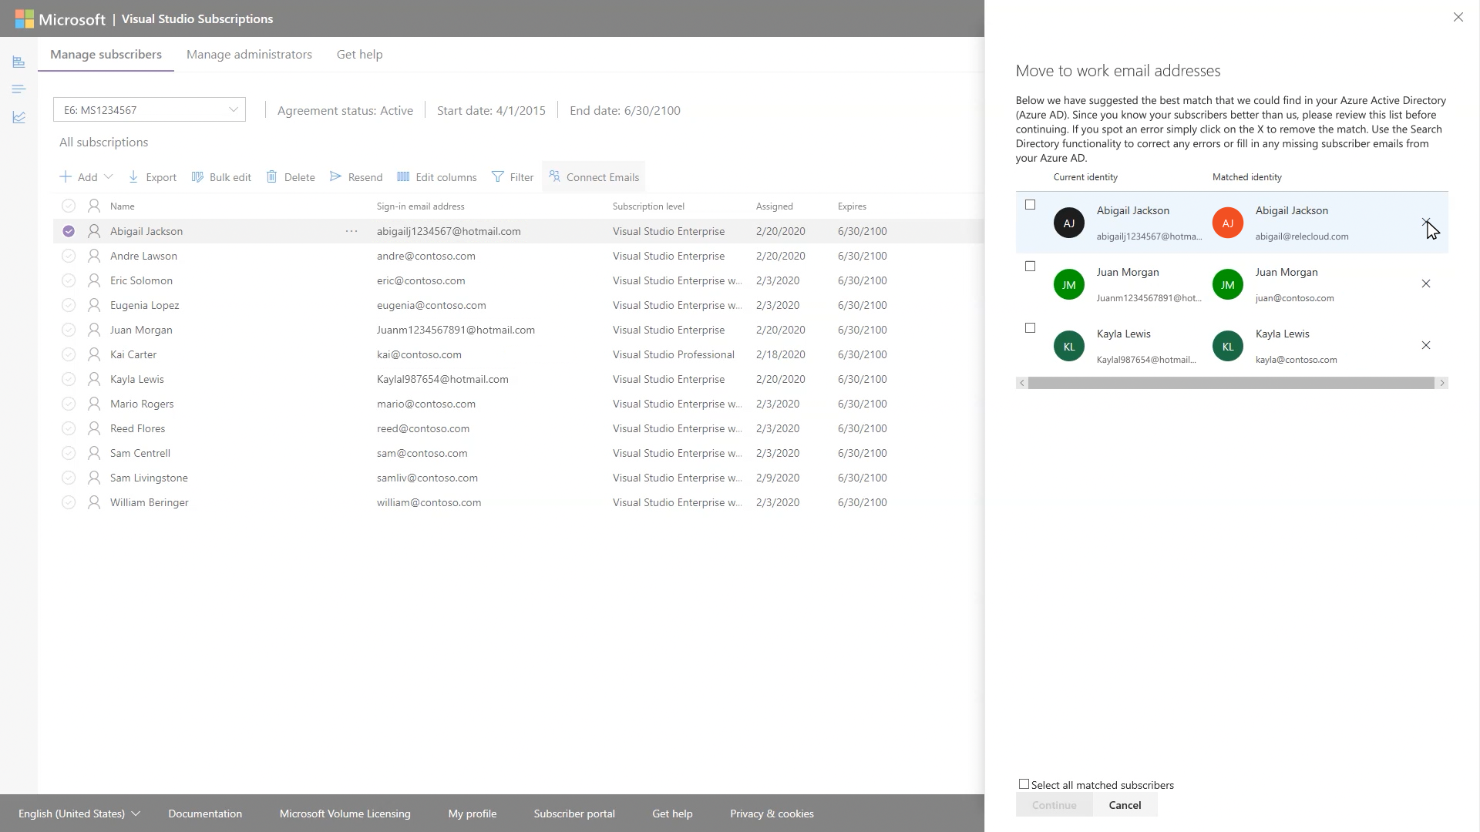
Task: Click the Bulk edit icon
Action: click(x=197, y=176)
